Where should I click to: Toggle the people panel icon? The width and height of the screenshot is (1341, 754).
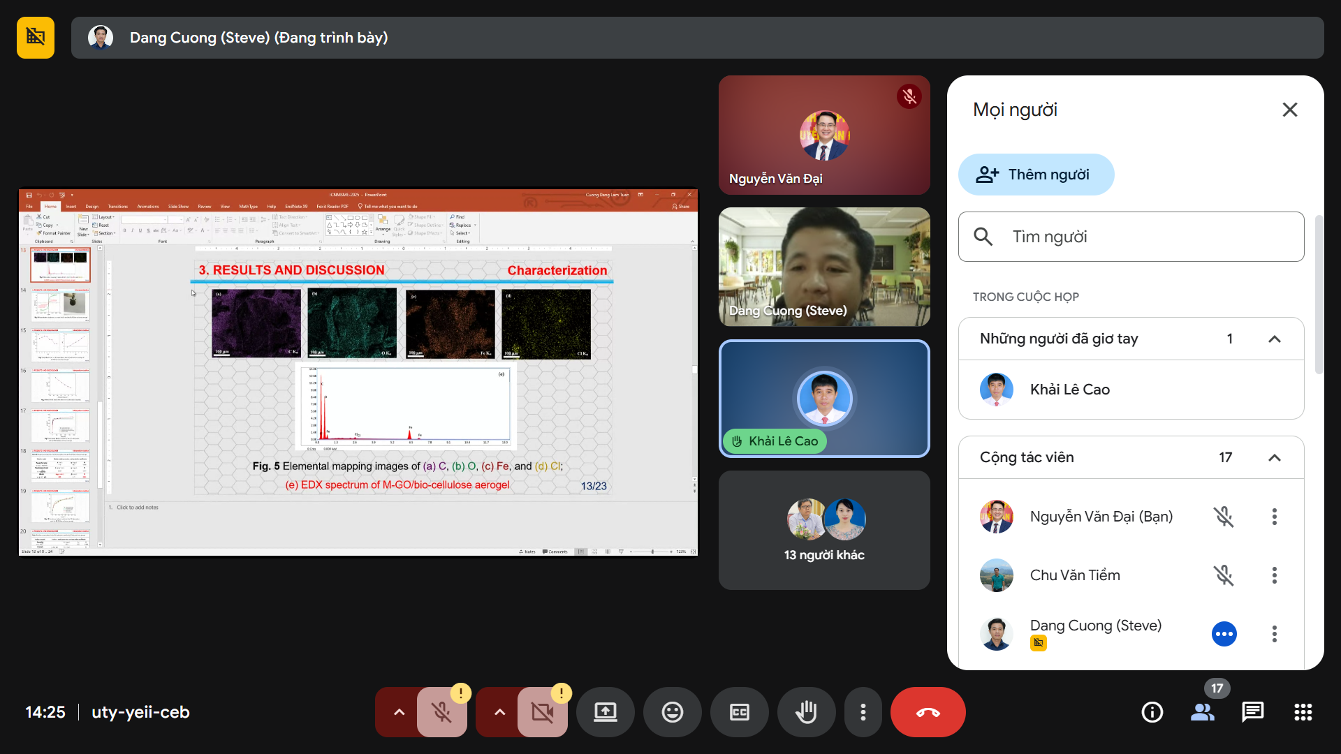coord(1202,712)
